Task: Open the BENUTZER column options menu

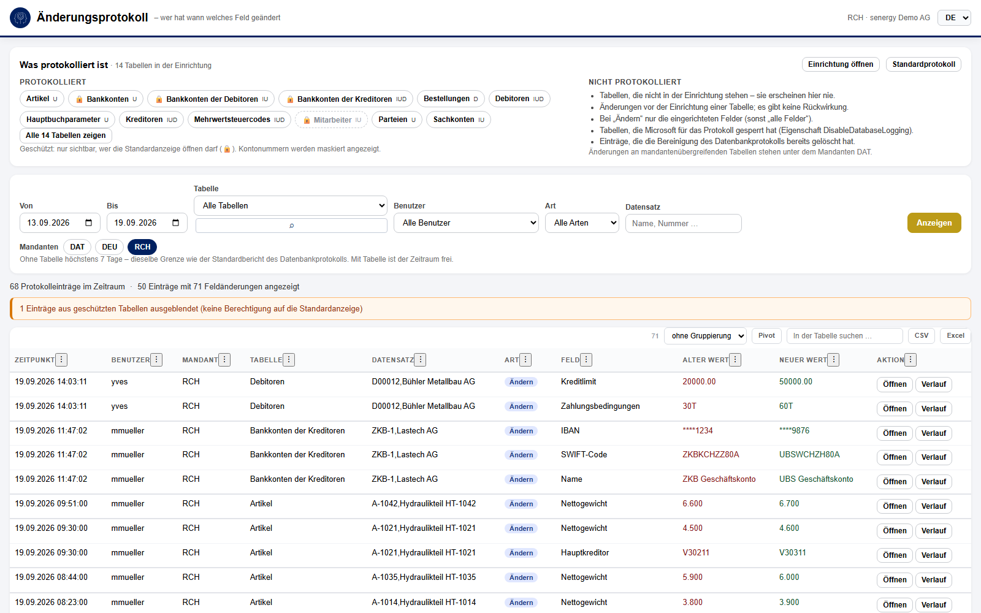Action: (156, 360)
